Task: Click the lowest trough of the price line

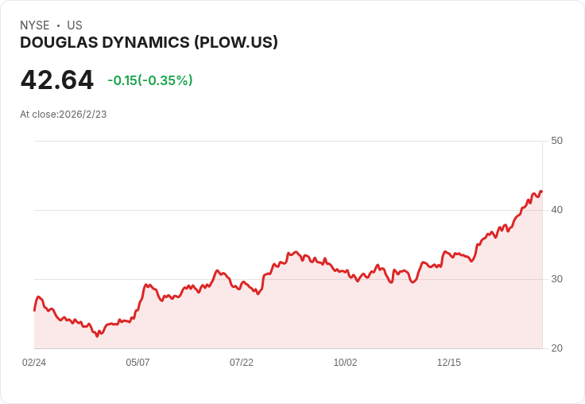Action: tap(98, 336)
